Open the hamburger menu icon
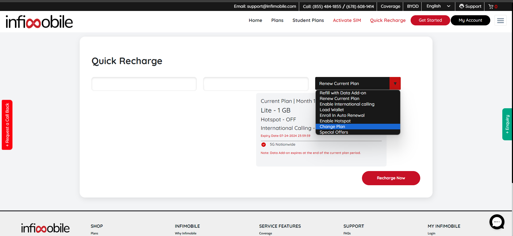513x236 pixels. tap(500, 20)
